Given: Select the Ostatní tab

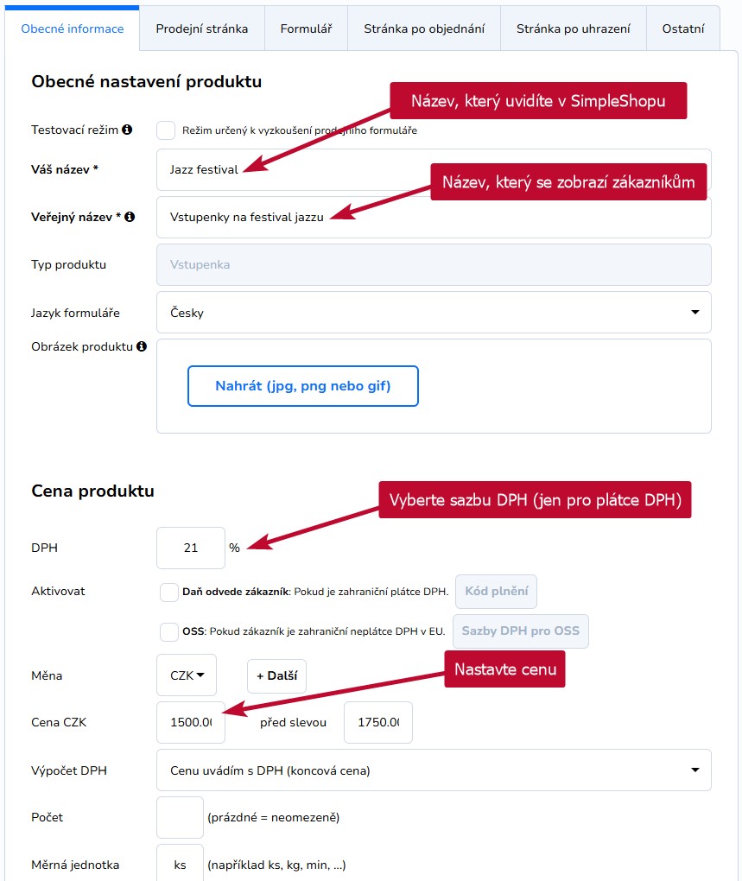Looking at the screenshot, I should [x=683, y=29].
